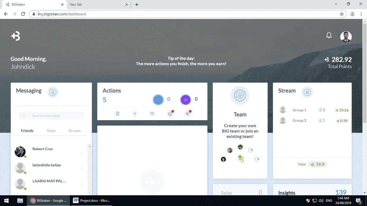The height and width of the screenshot is (206, 367).
Task: Click the volume icon in system tray
Action: 321,201
